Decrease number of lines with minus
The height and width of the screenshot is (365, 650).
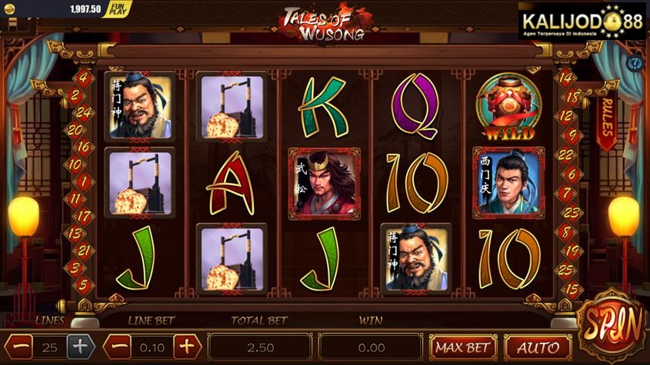(19, 347)
